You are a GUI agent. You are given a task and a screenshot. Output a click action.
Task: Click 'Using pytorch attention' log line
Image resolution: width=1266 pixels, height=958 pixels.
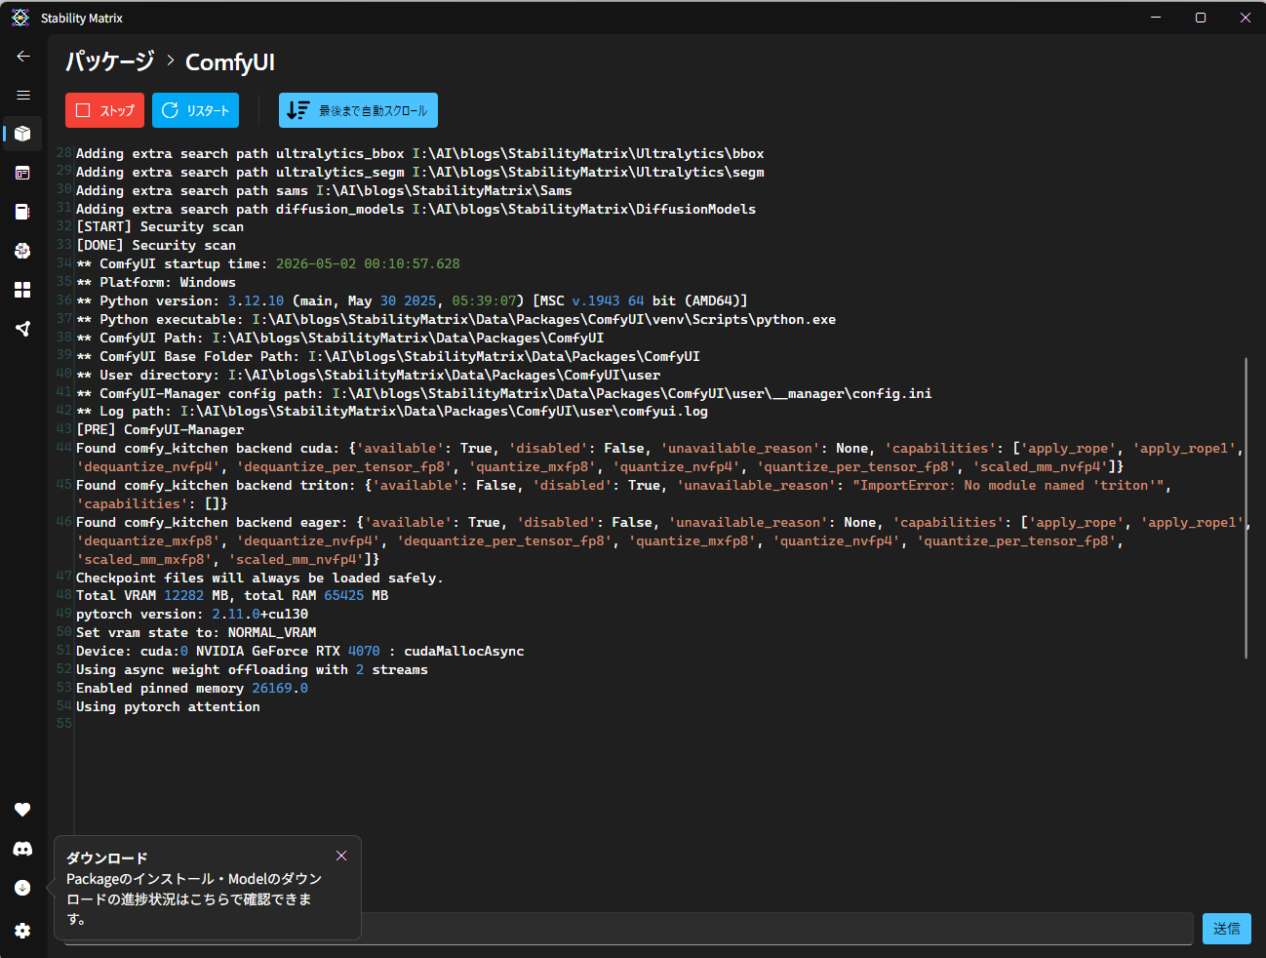(x=168, y=706)
